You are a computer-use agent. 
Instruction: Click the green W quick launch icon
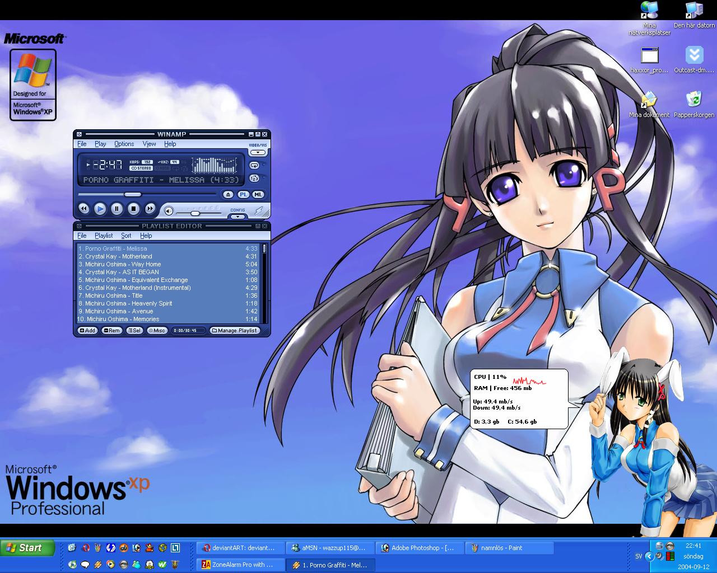(162, 565)
